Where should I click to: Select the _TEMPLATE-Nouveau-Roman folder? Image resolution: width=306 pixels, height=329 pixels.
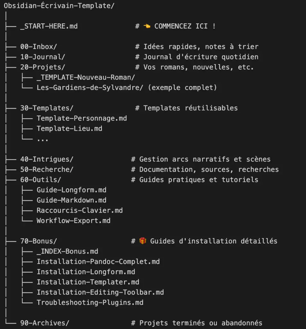pyautogui.click(x=86, y=77)
